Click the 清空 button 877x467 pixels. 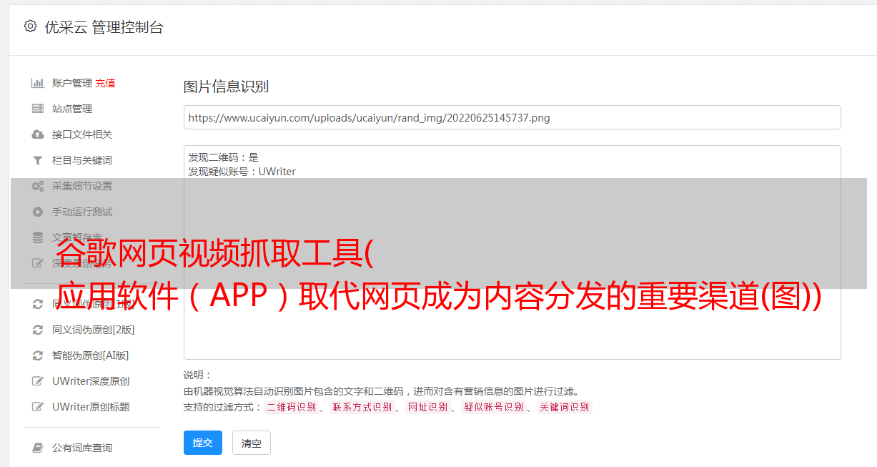[252, 443]
